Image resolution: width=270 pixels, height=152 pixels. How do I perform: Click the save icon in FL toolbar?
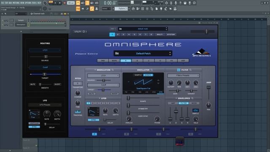(185, 3)
